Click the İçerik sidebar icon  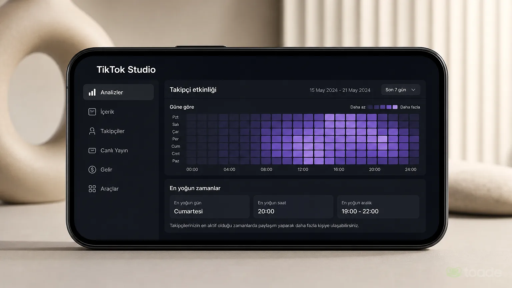pyautogui.click(x=92, y=112)
